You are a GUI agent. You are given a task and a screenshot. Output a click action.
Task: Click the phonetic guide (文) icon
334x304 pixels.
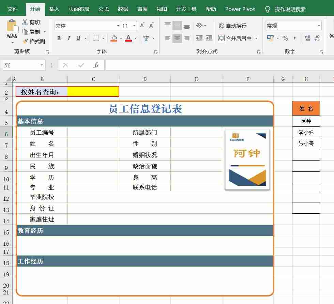click(x=146, y=39)
